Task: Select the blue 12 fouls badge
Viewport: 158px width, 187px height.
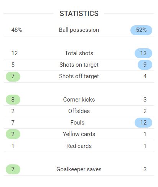Action: [x=143, y=123]
